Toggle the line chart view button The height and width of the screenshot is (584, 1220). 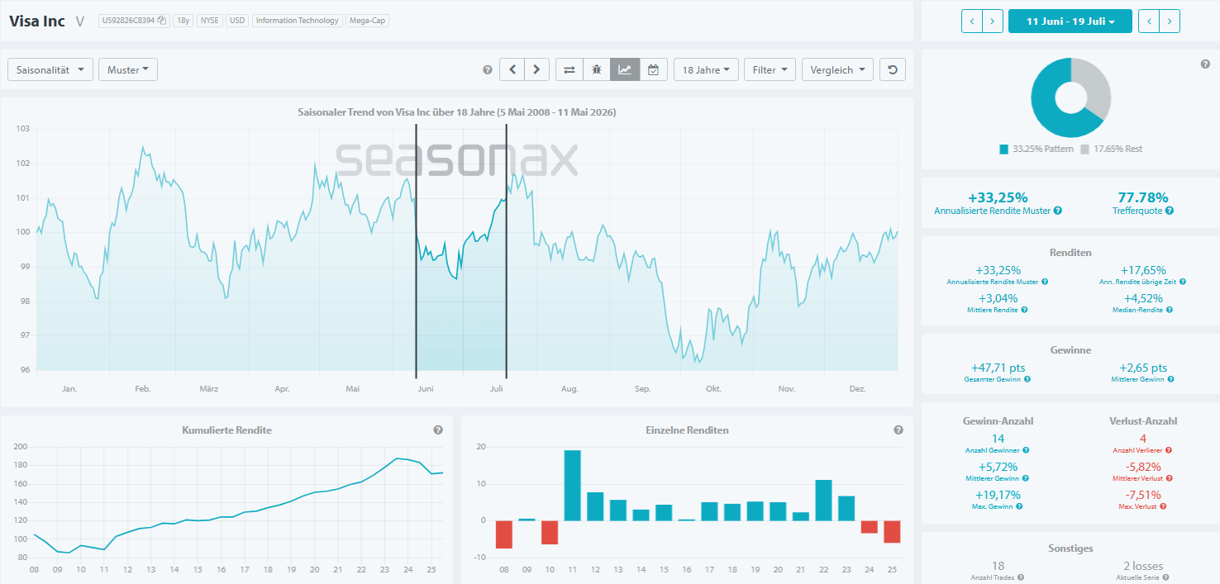(625, 70)
